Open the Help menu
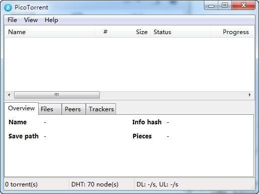Screen dimensions: 259x194 coord(51,20)
